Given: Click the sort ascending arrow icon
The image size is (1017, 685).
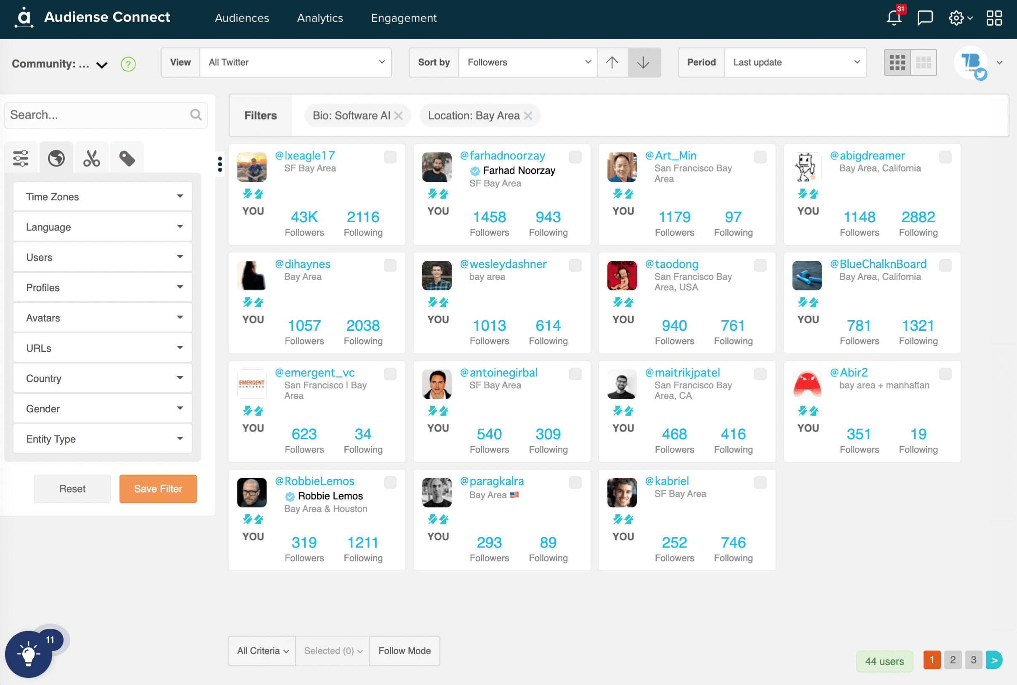Looking at the screenshot, I should click(x=612, y=62).
